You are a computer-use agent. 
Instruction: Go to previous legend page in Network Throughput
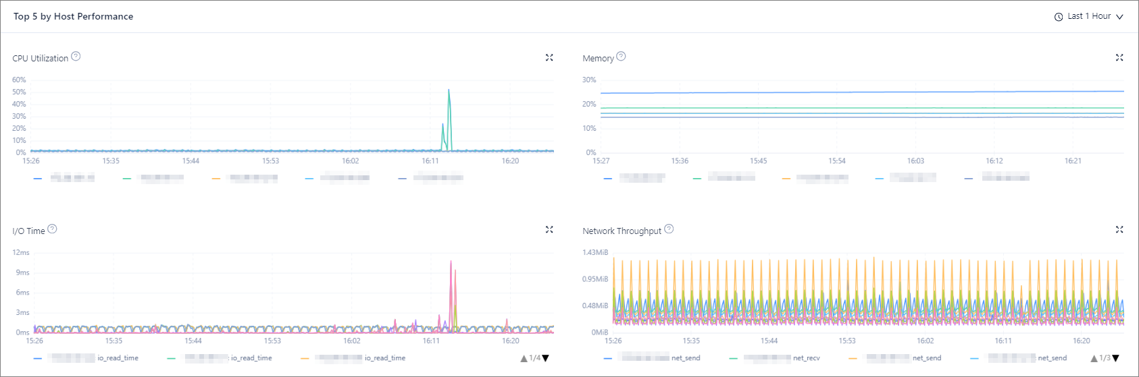pos(1094,358)
